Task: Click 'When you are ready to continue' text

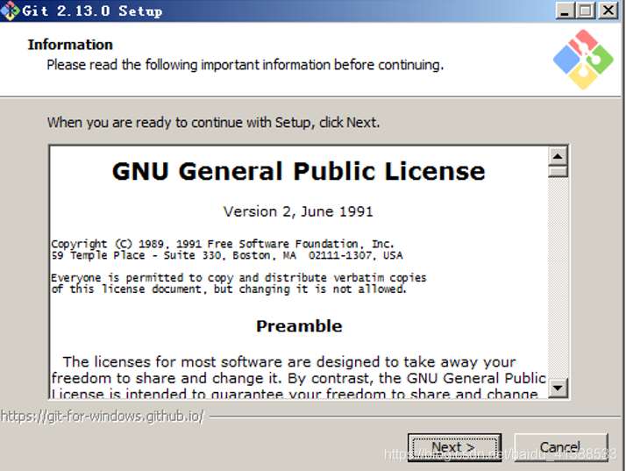Action: tap(214, 122)
